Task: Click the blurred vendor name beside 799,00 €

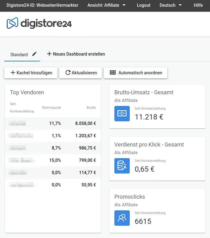Action: pos(22,160)
